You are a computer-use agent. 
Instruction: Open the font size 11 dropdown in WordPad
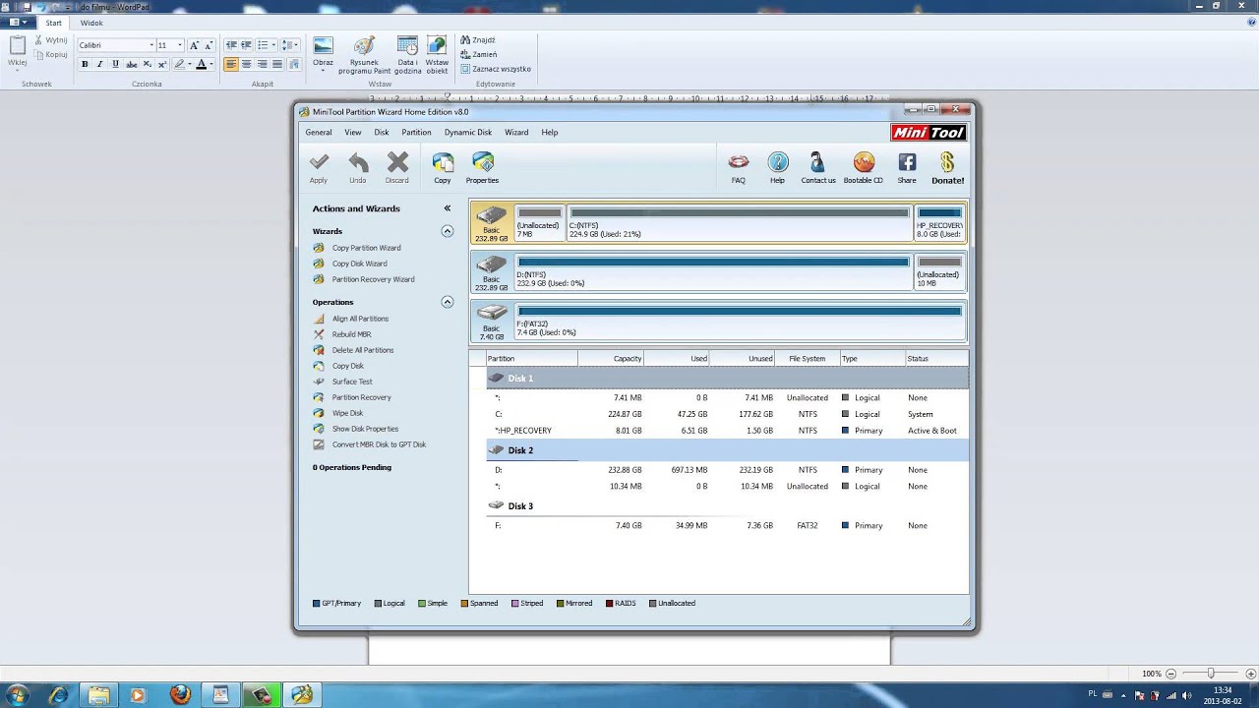(x=180, y=45)
